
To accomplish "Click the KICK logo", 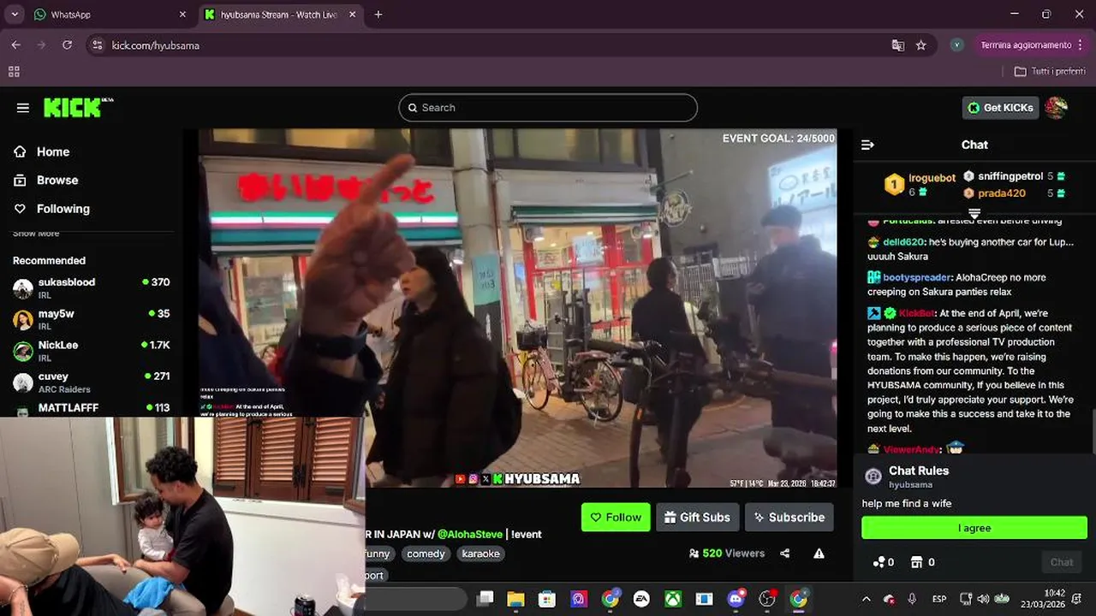I will click(x=78, y=107).
